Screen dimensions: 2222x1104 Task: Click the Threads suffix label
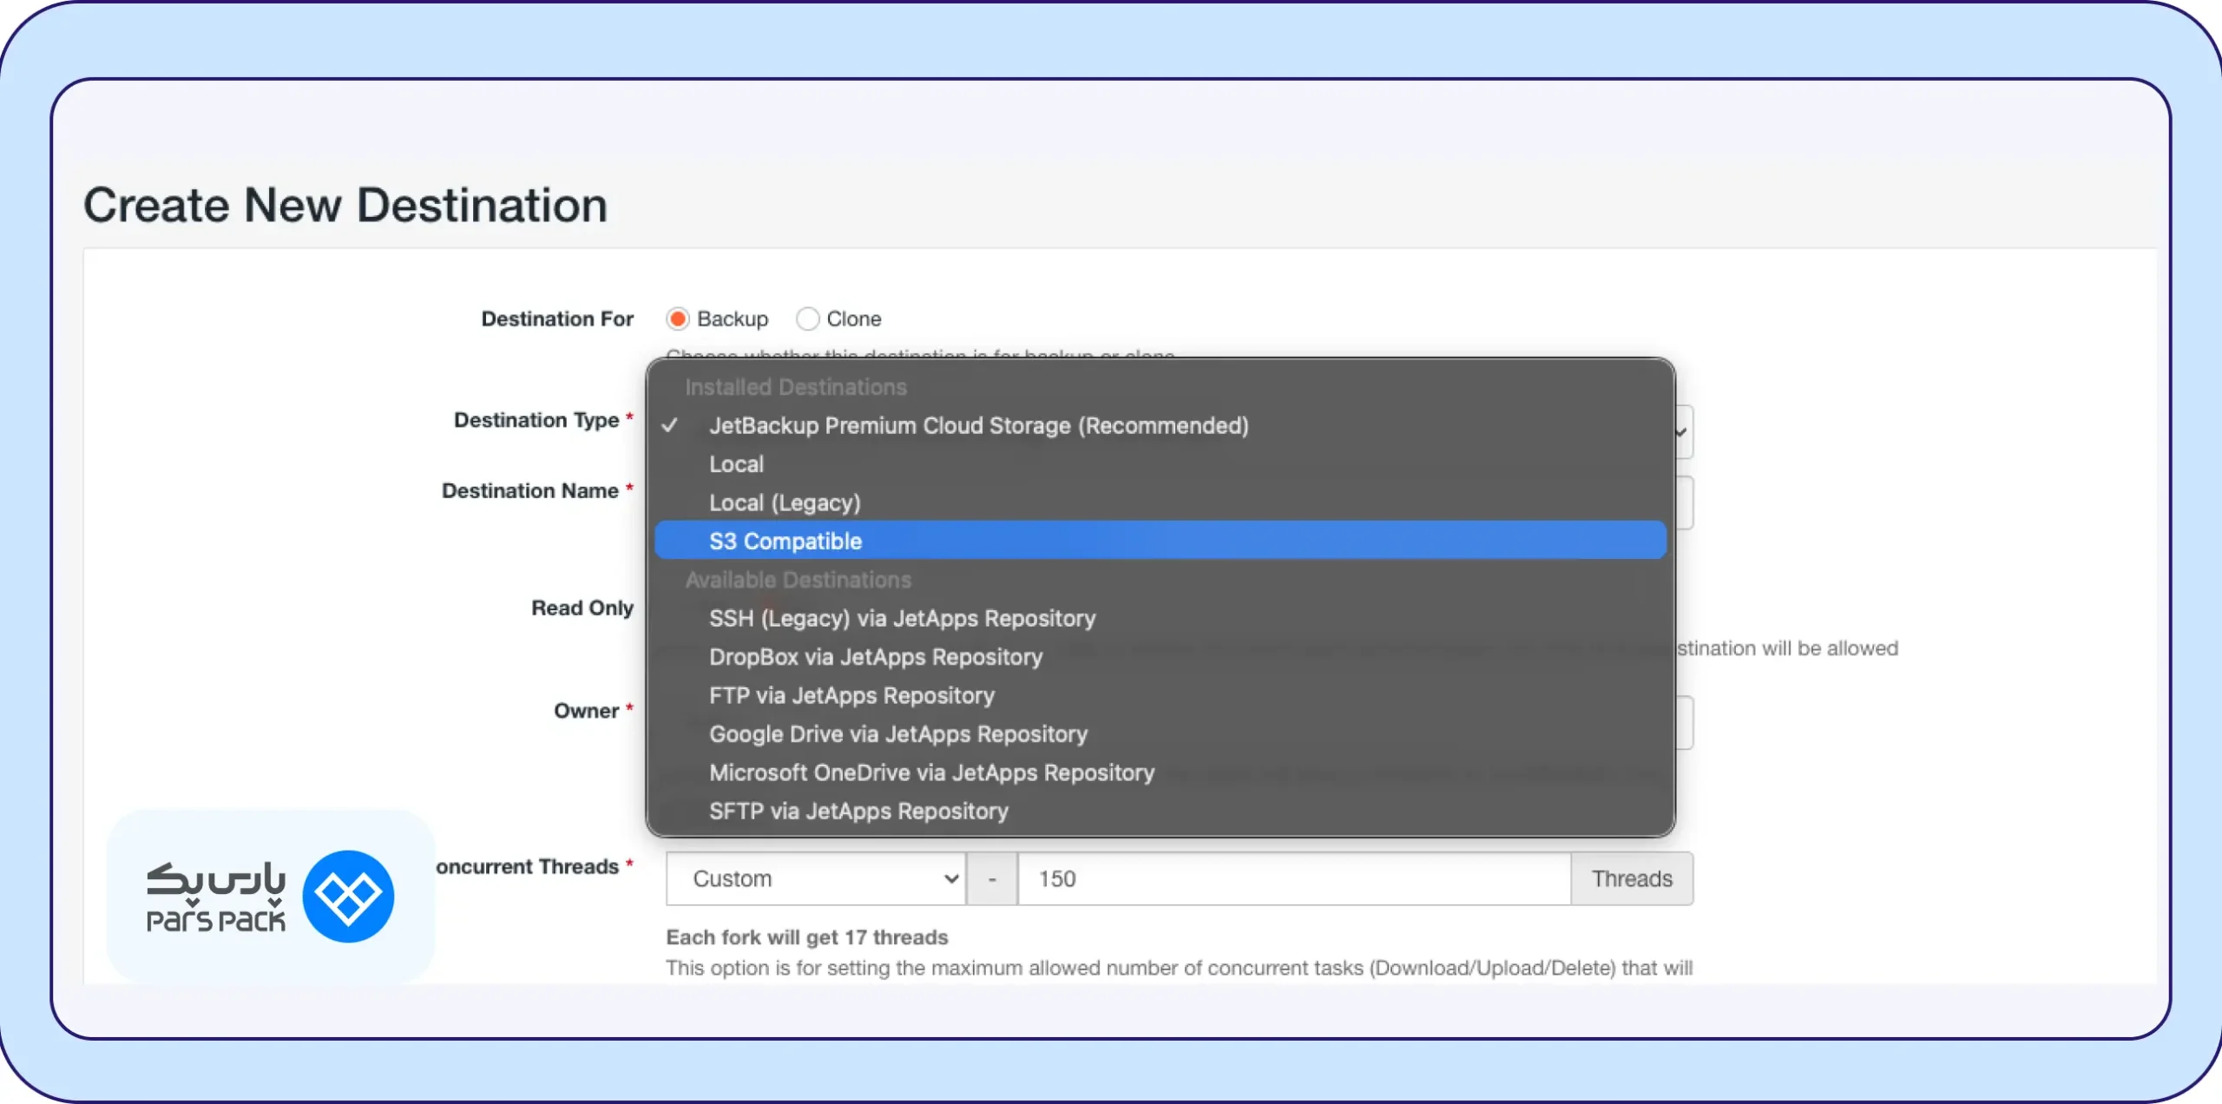1632,878
